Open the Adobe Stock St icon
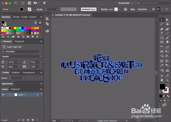The height and width of the screenshot is (122, 171). [x=29, y=3]
